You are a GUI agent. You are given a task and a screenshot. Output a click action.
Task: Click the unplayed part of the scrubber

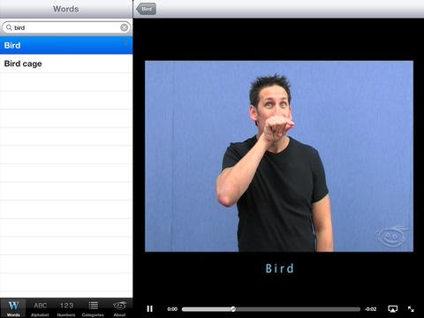[x=298, y=309]
